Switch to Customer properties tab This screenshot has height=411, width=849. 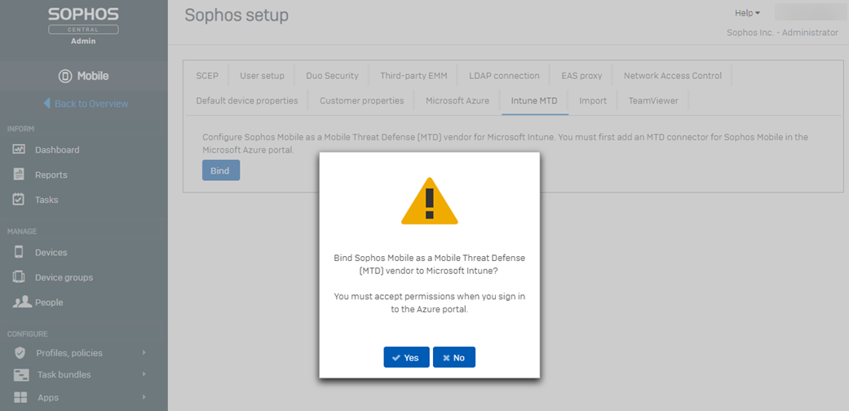tap(361, 101)
